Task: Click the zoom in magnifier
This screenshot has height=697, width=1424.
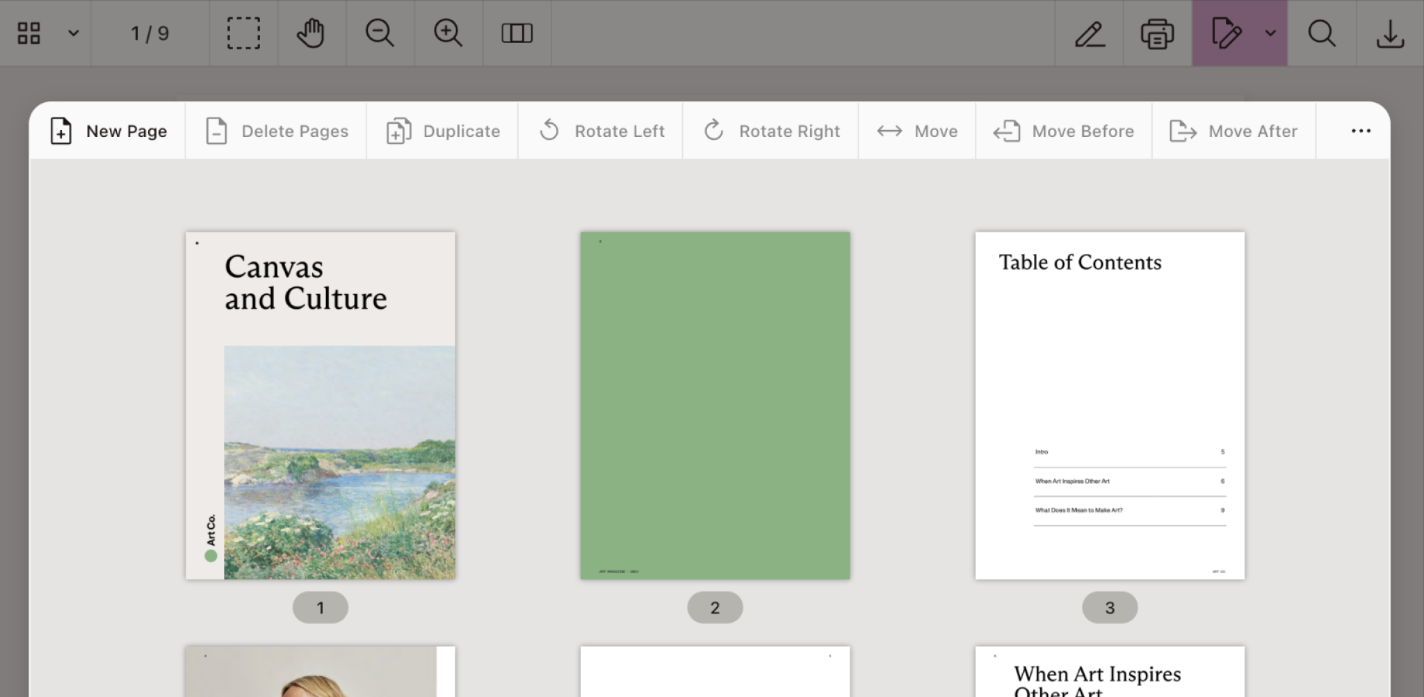Action: click(x=448, y=33)
